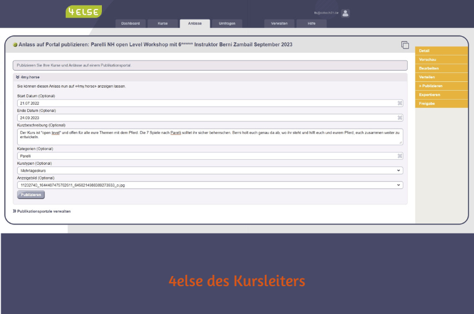
Task: Click the green status dot beside the Anlass title
Action: (x=15, y=45)
